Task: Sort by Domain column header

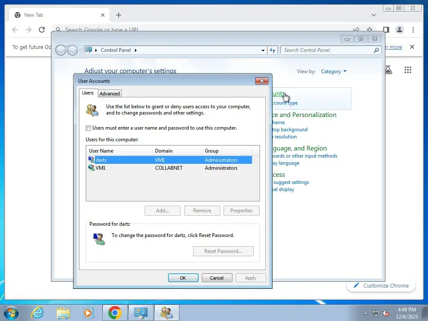Action: click(177, 150)
